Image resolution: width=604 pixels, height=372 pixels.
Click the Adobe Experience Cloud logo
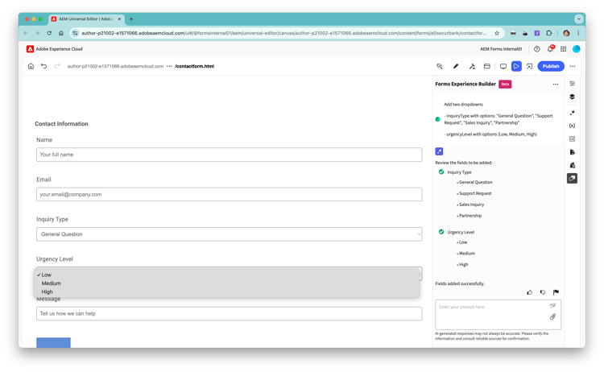30,49
